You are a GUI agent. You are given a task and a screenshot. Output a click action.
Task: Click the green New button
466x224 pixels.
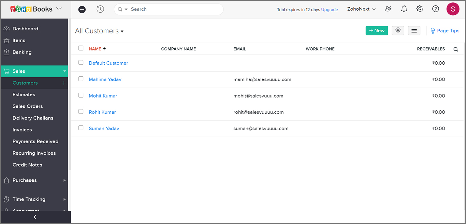[377, 31]
